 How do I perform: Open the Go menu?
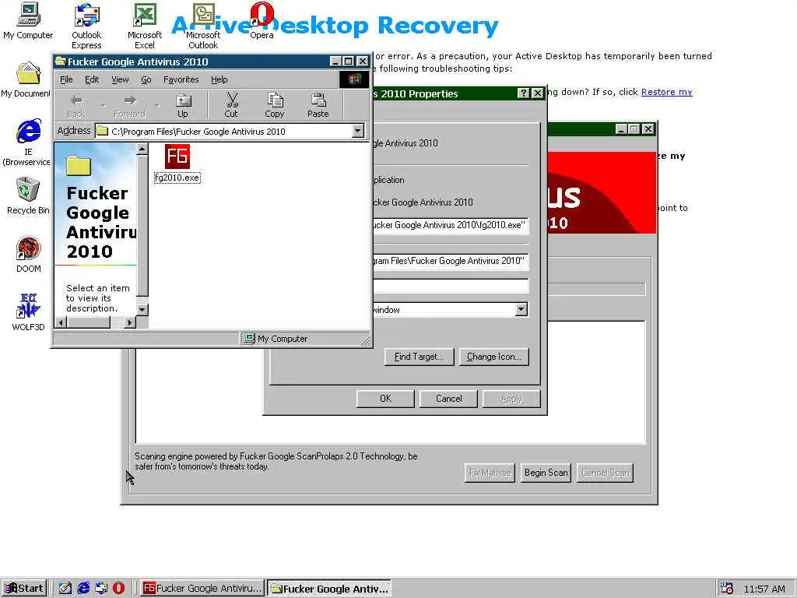coord(146,80)
